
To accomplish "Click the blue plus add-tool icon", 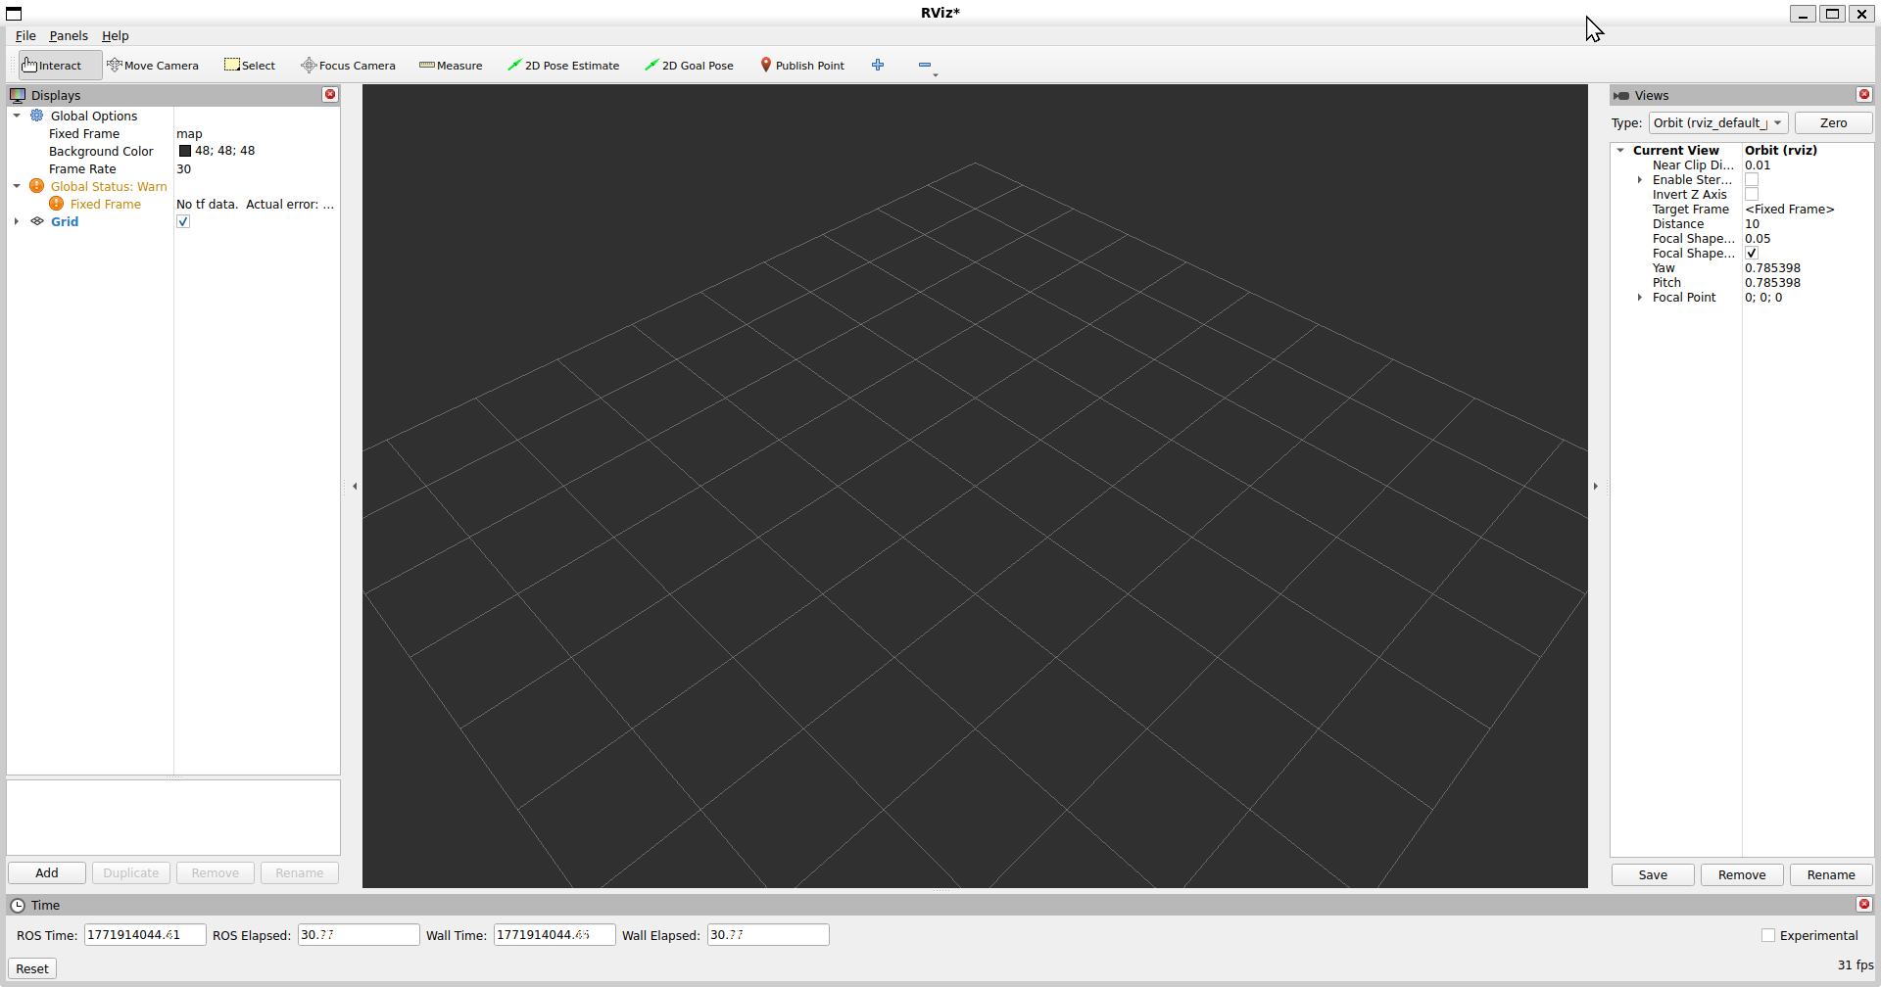I will pos(878,65).
